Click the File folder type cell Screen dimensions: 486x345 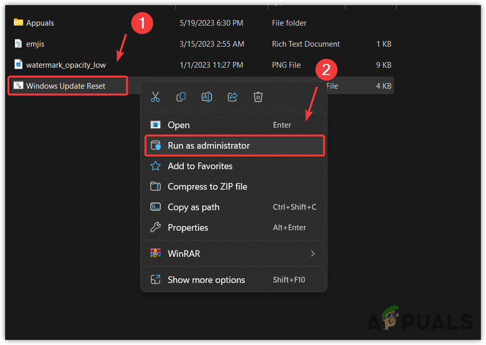289,23
